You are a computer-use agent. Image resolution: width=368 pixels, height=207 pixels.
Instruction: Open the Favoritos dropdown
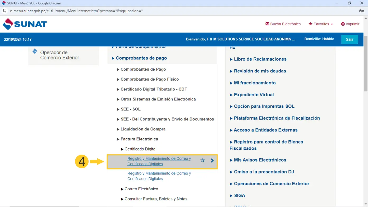click(x=321, y=24)
